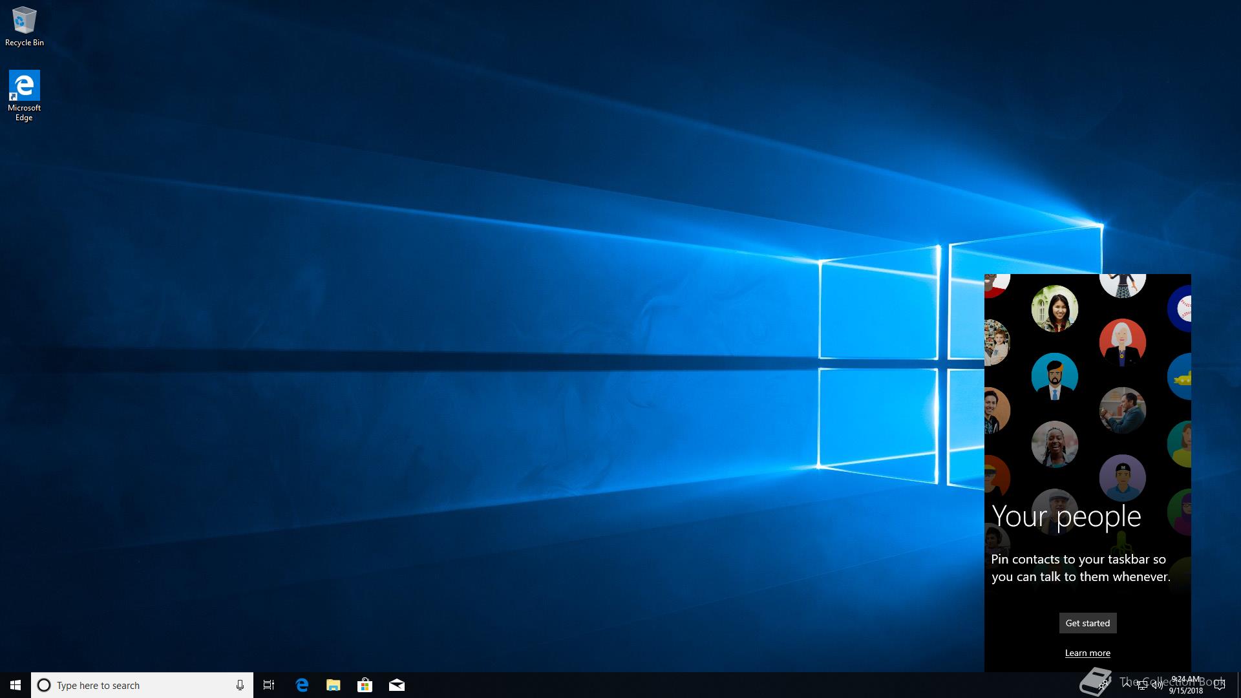Open the Mail app from taskbar
Viewport: 1241px width, 698px height.
pyautogui.click(x=397, y=685)
